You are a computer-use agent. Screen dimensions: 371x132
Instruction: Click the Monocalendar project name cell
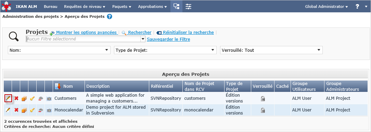tap(68, 110)
